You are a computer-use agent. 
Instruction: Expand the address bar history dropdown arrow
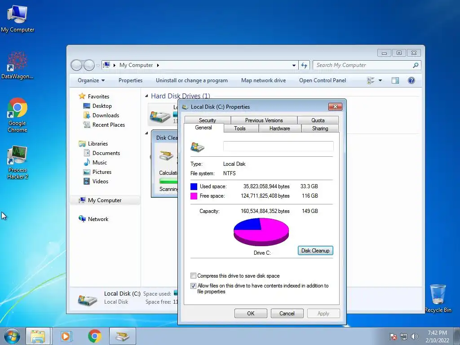pos(294,65)
